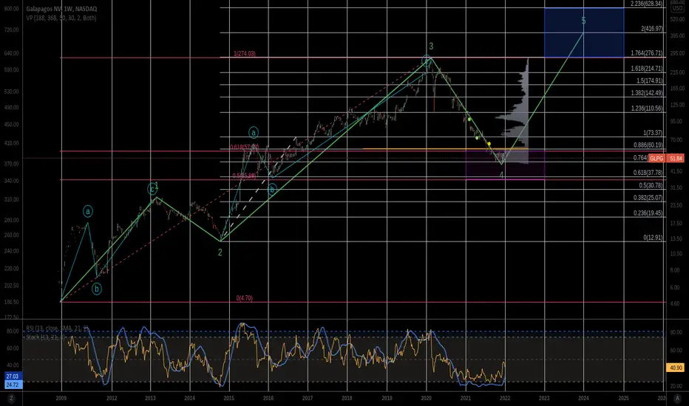
Task: Click the Fib level label 1(73.37)
Action: pos(653,133)
